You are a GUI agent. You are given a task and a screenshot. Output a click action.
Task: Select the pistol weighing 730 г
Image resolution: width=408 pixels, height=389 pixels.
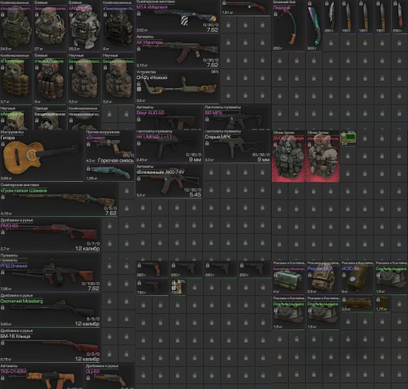(152, 287)
